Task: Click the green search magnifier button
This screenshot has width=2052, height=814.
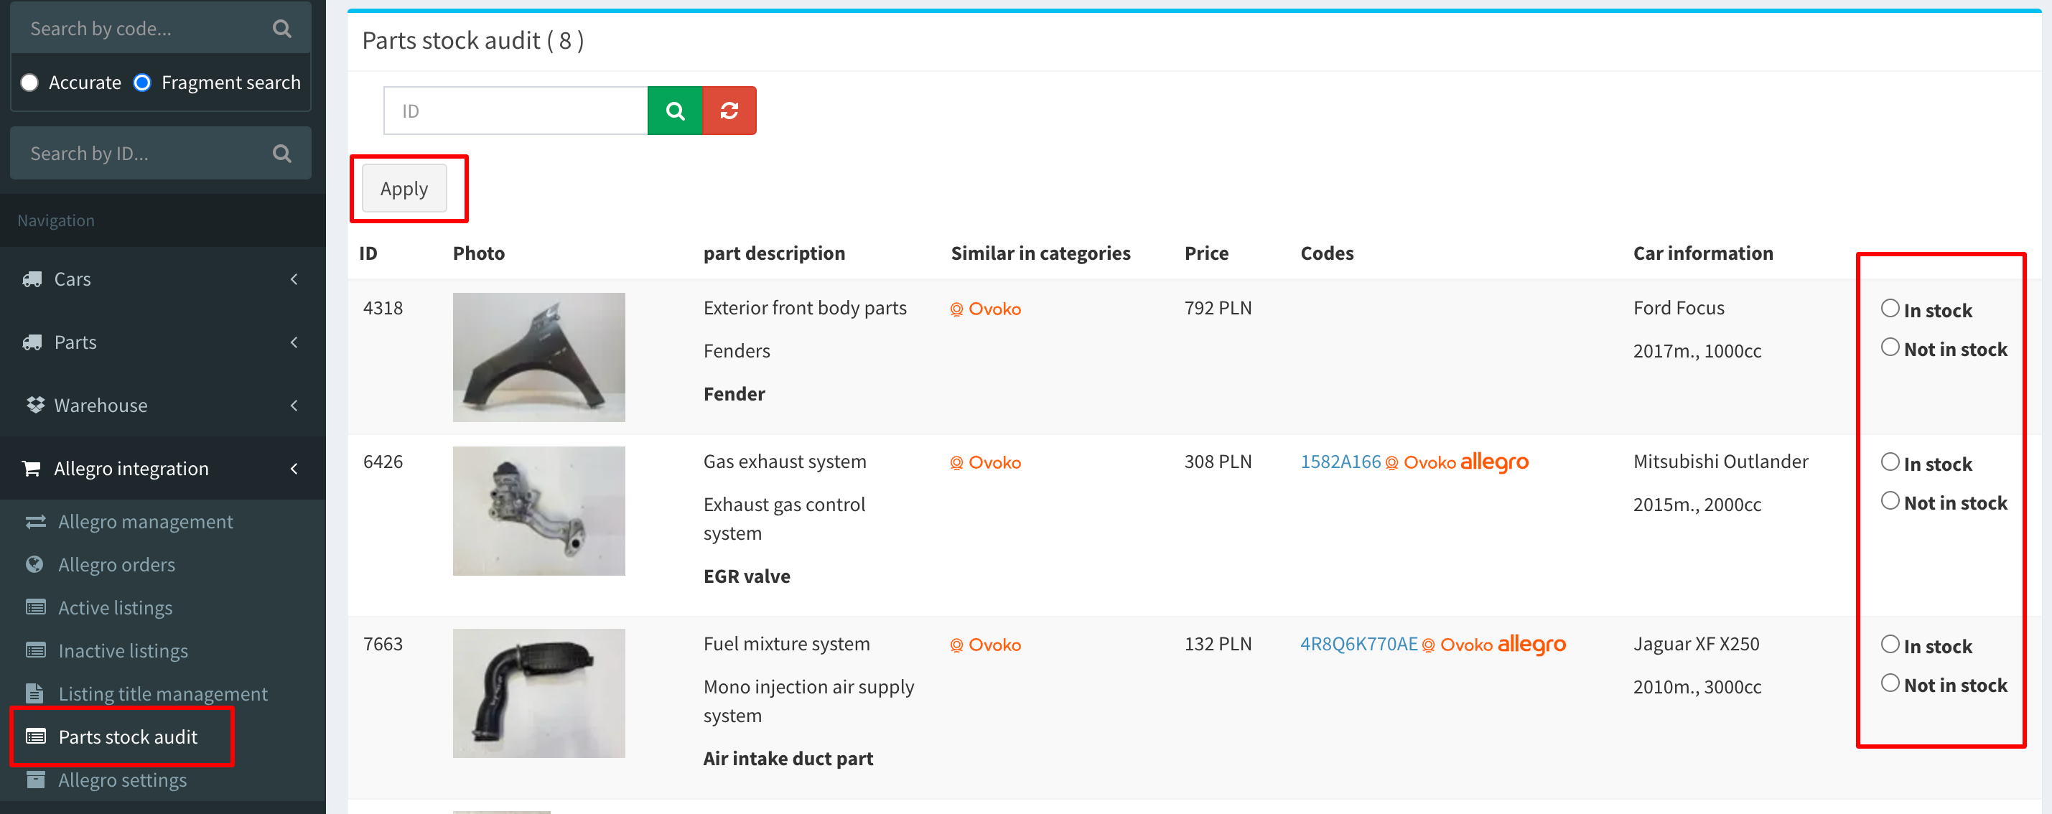Action: click(x=674, y=111)
